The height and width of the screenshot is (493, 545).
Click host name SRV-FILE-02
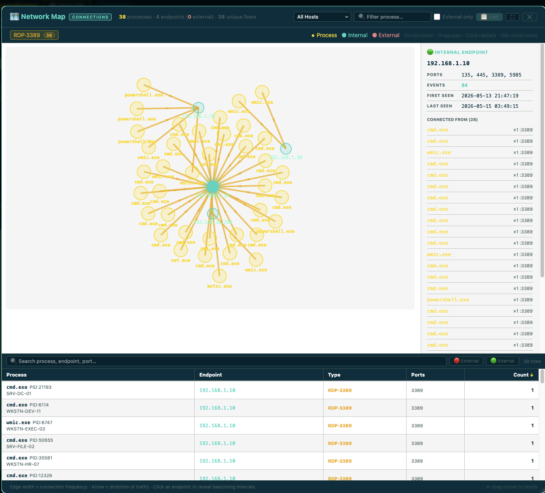tap(20, 447)
